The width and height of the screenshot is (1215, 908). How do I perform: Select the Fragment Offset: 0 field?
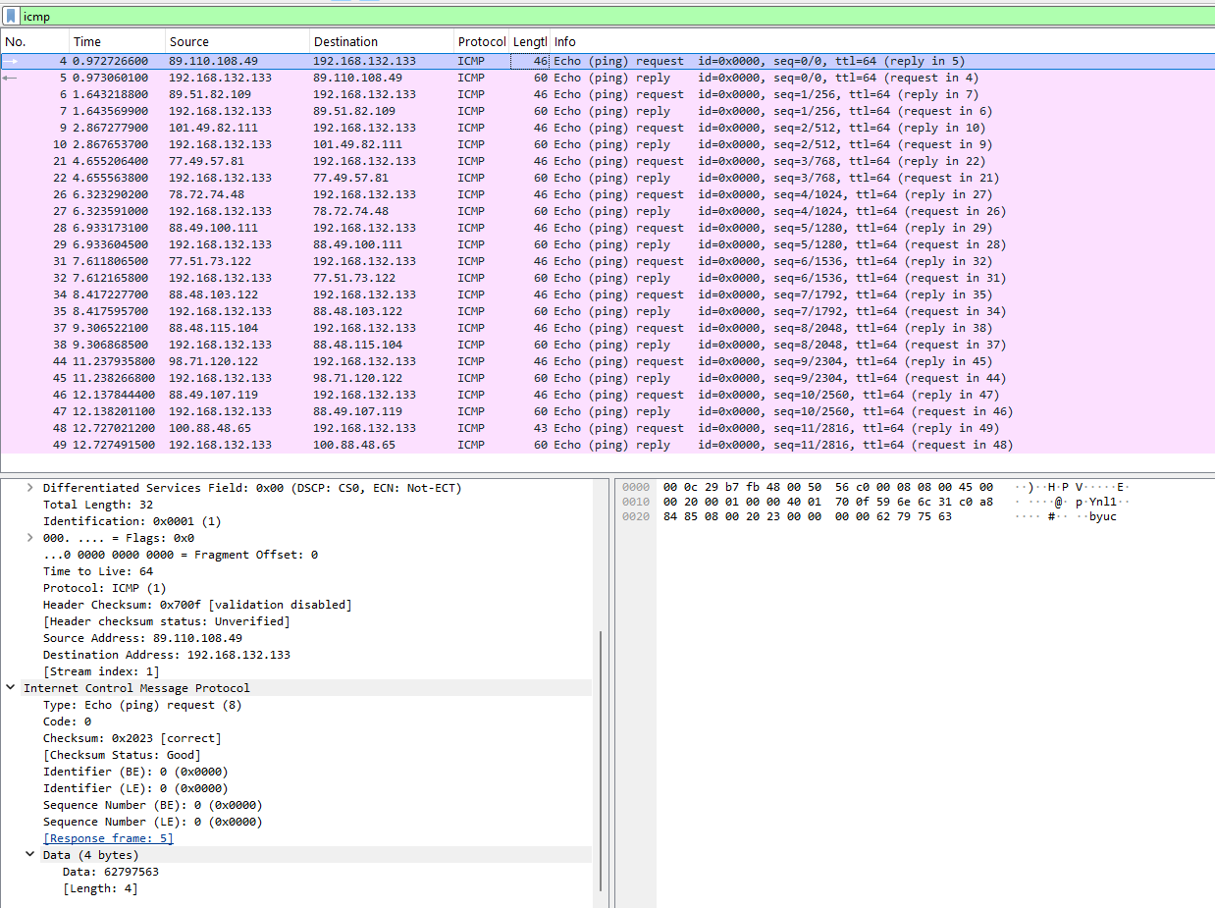(x=181, y=555)
